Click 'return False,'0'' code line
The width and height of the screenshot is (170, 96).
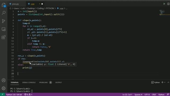click(41, 47)
